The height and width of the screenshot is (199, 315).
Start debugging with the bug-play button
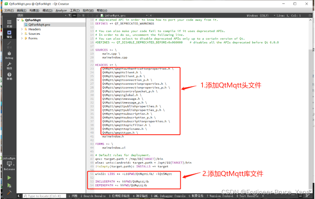(9, 185)
